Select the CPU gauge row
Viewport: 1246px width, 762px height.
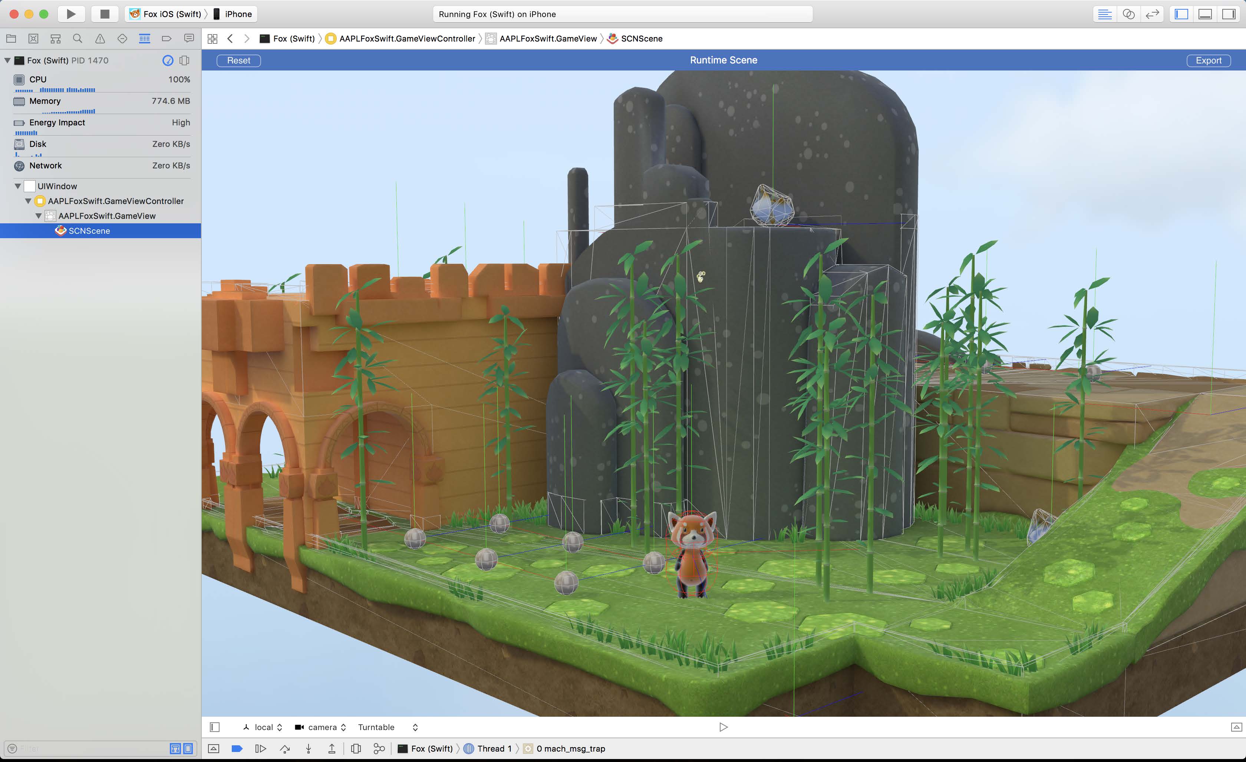(101, 82)
